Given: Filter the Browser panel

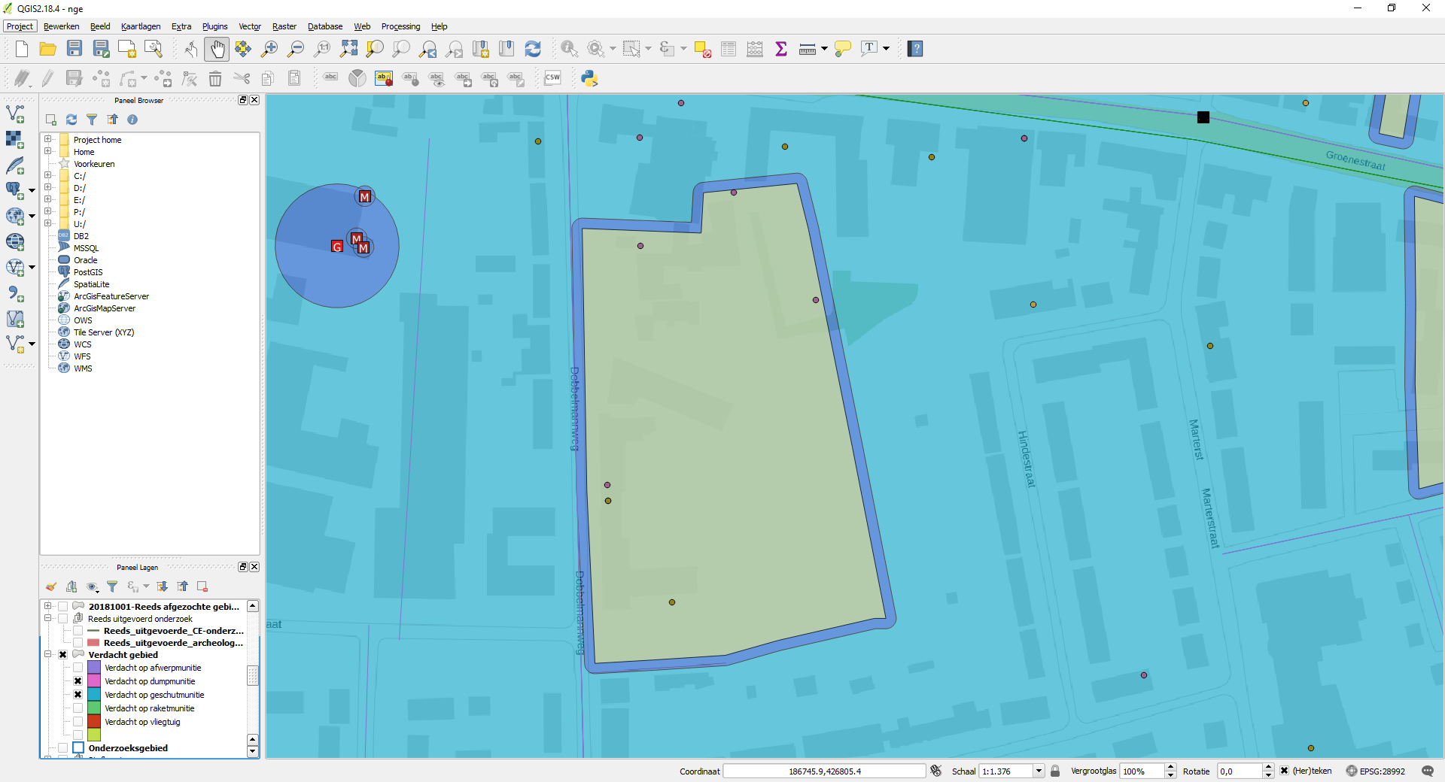Looking at the screenshot, I should pos(92,120).
